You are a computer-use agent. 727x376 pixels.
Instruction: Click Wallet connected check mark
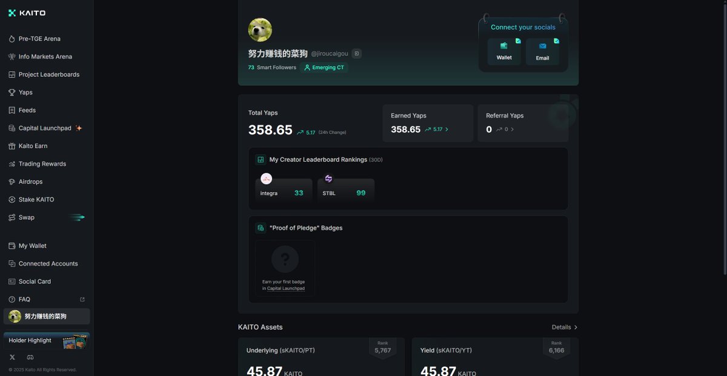(x=518, y=41)
